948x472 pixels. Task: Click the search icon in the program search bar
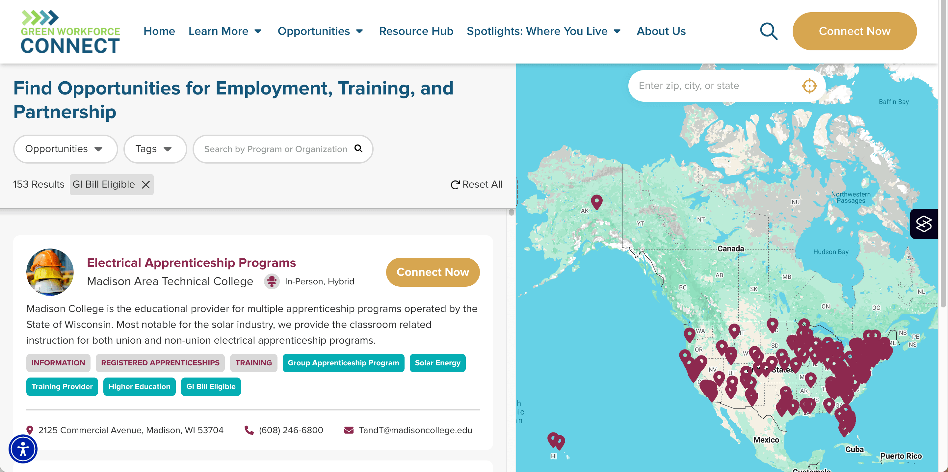358,149
